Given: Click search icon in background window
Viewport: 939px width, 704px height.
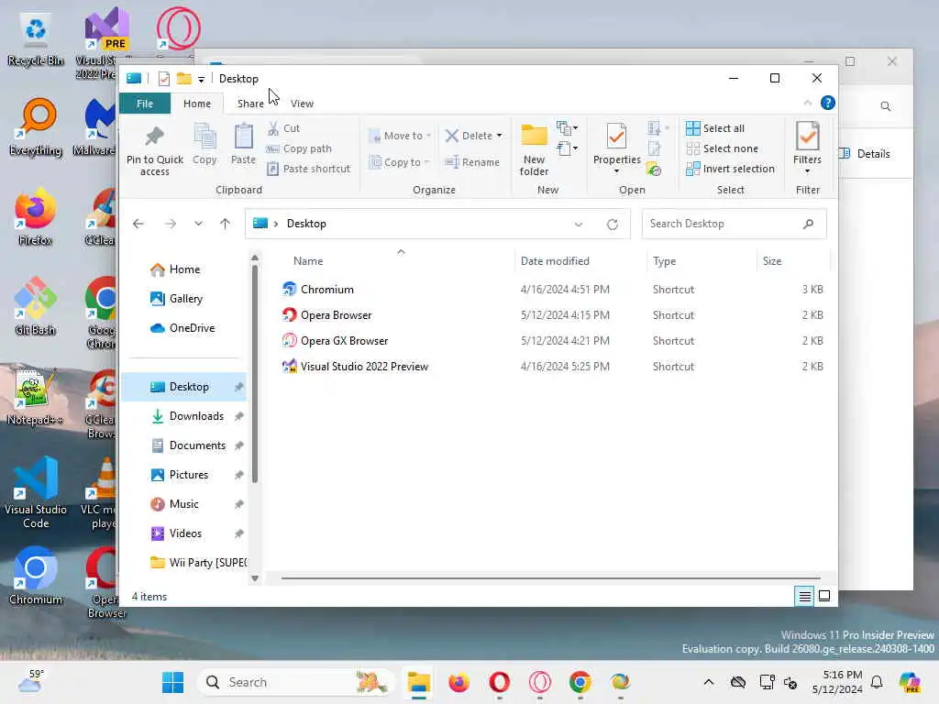Looking at the screenshot, I should click(x=885, y=106).
